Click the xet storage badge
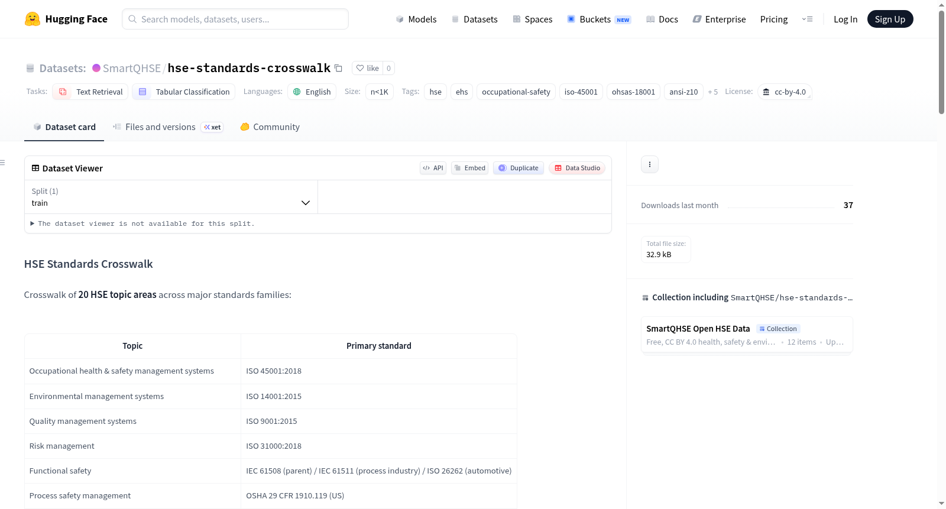 [x=212, y=127]
